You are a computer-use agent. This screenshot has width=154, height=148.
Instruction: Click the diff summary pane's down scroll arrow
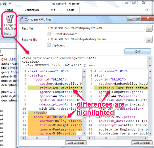150,65
